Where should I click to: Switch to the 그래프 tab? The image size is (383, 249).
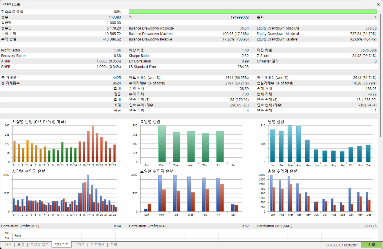pos(79,244)
